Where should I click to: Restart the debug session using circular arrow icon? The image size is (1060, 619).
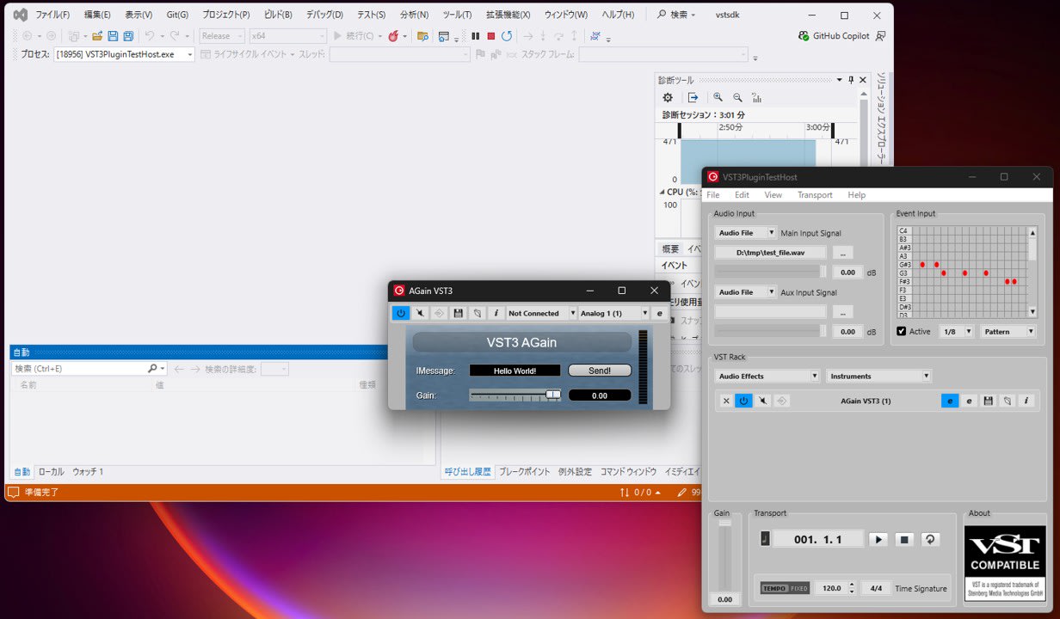coord(505,35)
